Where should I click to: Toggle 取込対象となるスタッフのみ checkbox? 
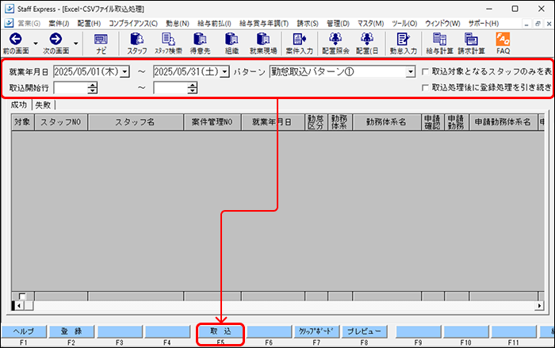click(x=425, y=72)
